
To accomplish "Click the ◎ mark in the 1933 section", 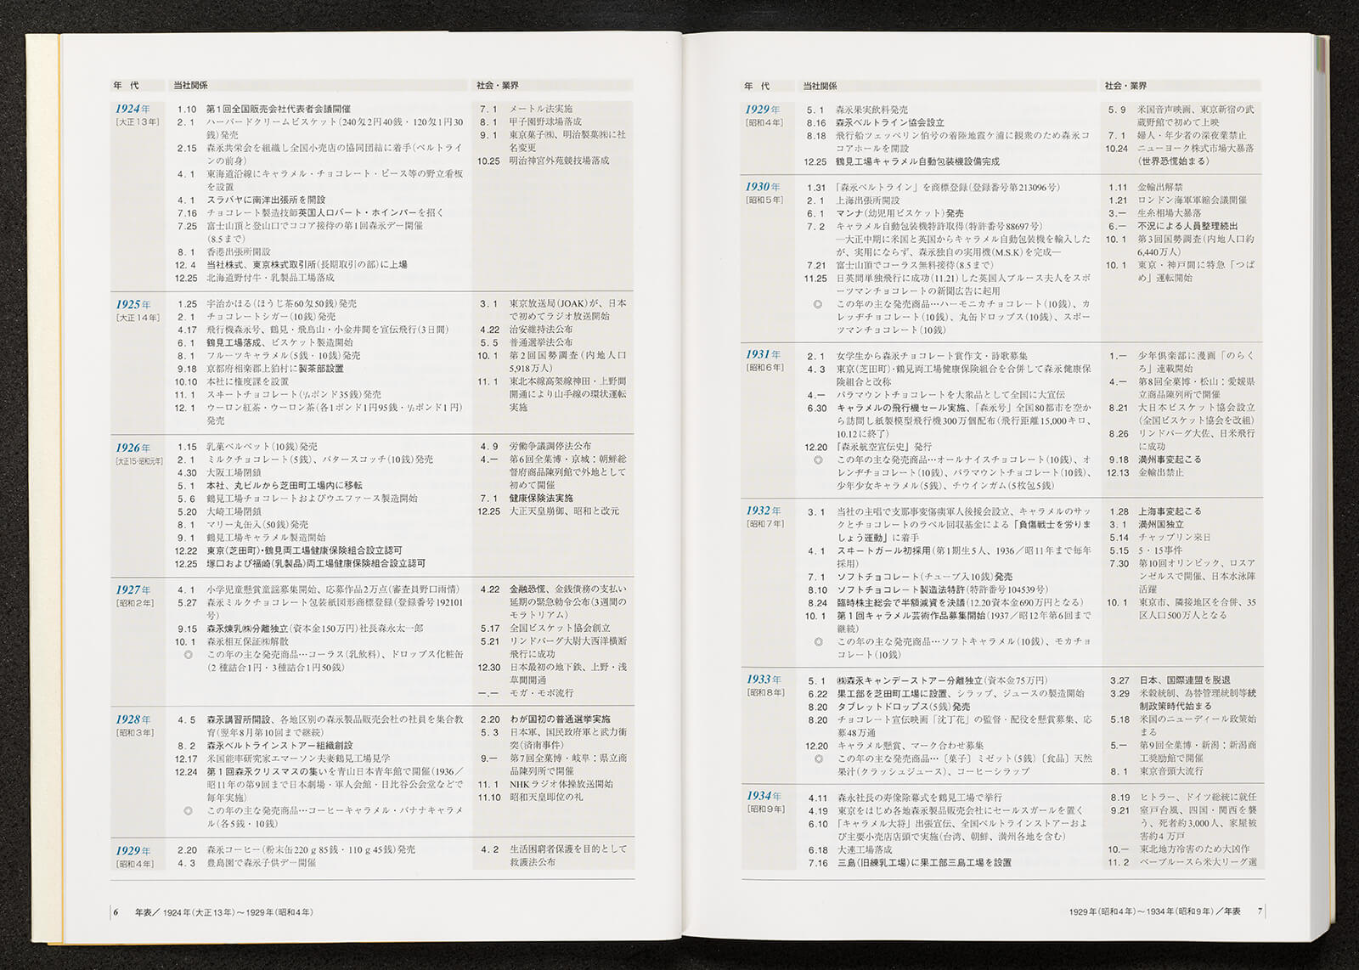I will coord(818,759).
